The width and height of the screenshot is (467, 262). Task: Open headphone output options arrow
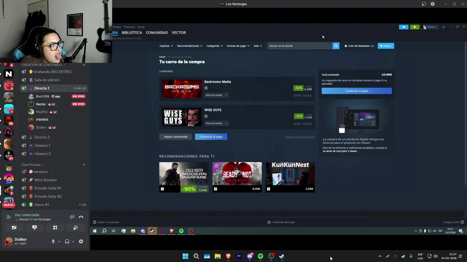(73, 241)
